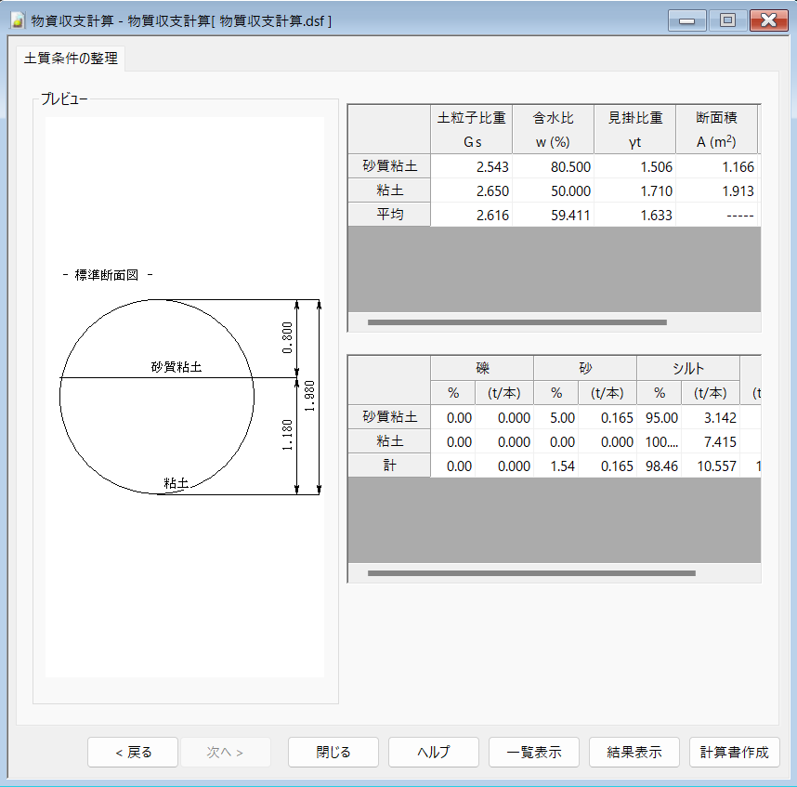Click the upper table's horizontal scrollbar
Viewport: 797px width, 787px height.
click(x=516, y=322)
